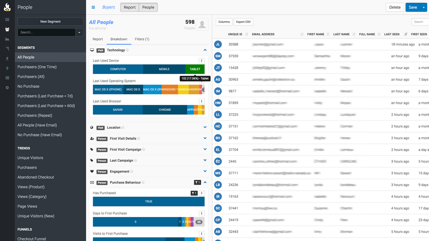Viewport: 429px width, 241px height.
Task: Click the flame logo in the top-left corner
Action: tap(7, 7)
